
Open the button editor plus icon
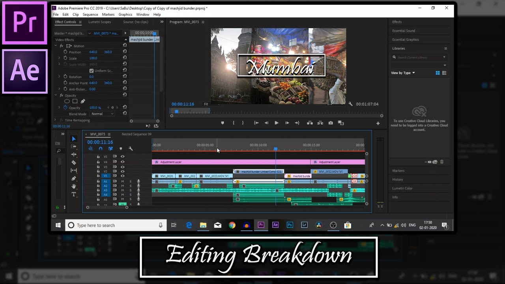point(378,123)
